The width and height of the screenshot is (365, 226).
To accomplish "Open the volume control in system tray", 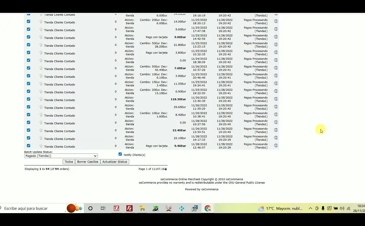I will point(342,208).
